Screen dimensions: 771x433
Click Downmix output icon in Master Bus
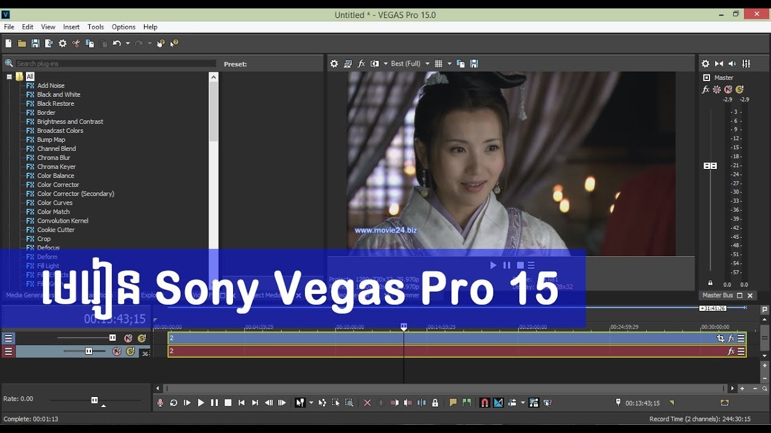[719, 63]
